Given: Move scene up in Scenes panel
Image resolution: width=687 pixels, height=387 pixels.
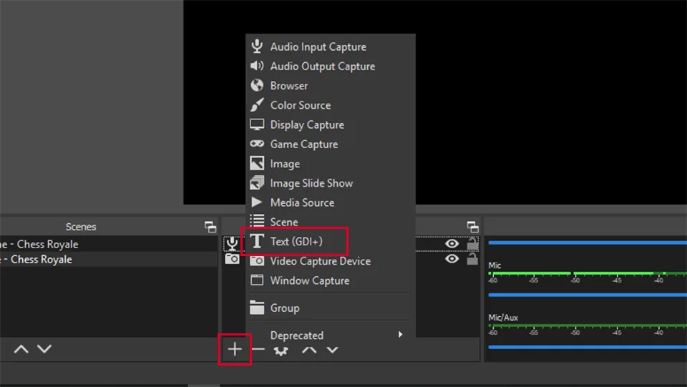Looking at the screenshot, I should coord(21,349).
